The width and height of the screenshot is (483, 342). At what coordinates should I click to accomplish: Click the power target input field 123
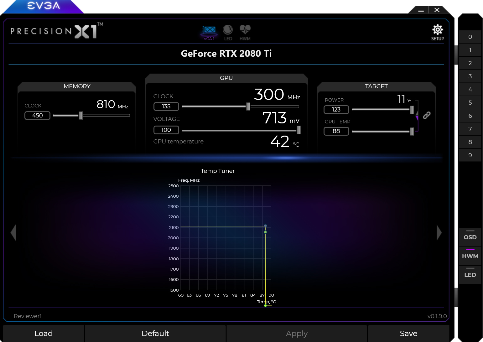pyautogui.click(x=336, y=110)
